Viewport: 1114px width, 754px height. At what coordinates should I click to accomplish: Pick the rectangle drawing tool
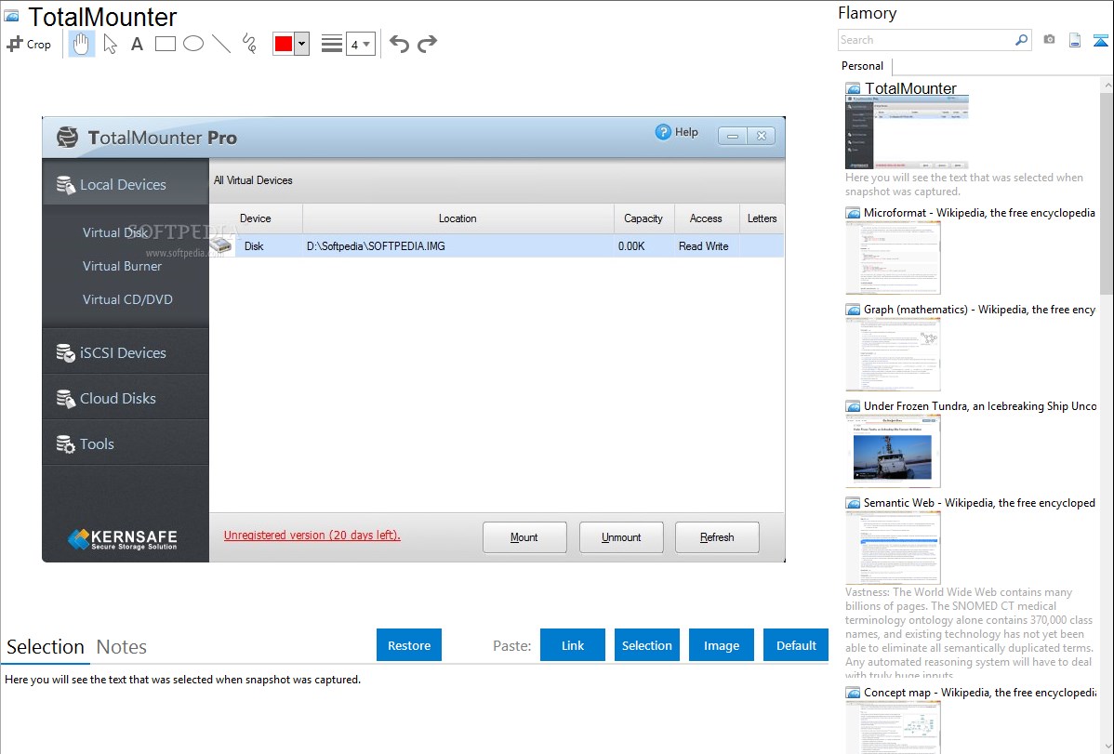point(165,44)
